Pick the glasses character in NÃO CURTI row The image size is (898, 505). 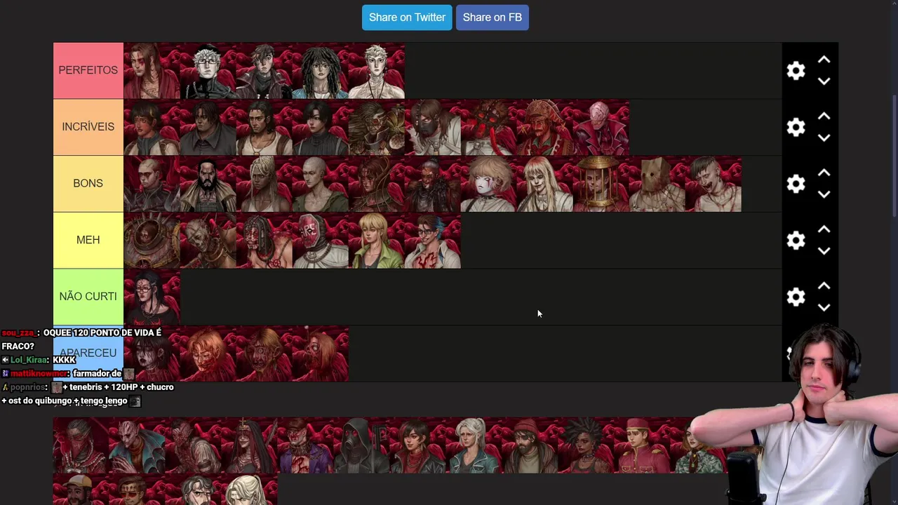pyautogui.click(x=152, y=297)
